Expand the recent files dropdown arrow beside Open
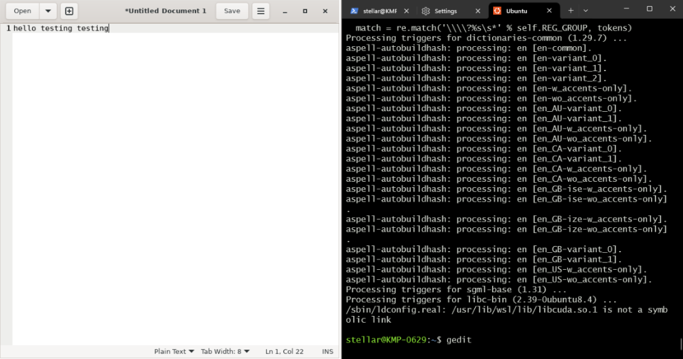Screen dimensions: 683x359 tap(48, 11)
